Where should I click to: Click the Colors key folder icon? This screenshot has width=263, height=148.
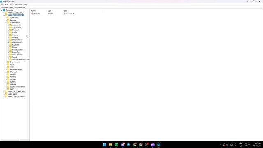[11, 32]
